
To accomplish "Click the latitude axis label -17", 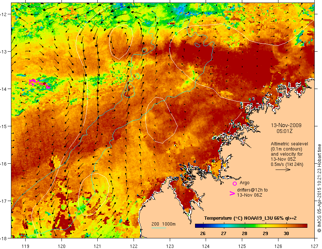I will 4,201.
